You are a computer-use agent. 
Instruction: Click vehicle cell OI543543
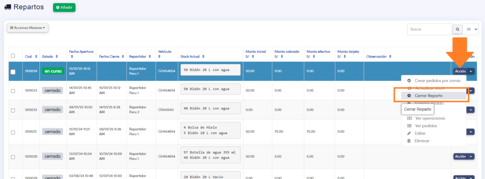point(166,110)
